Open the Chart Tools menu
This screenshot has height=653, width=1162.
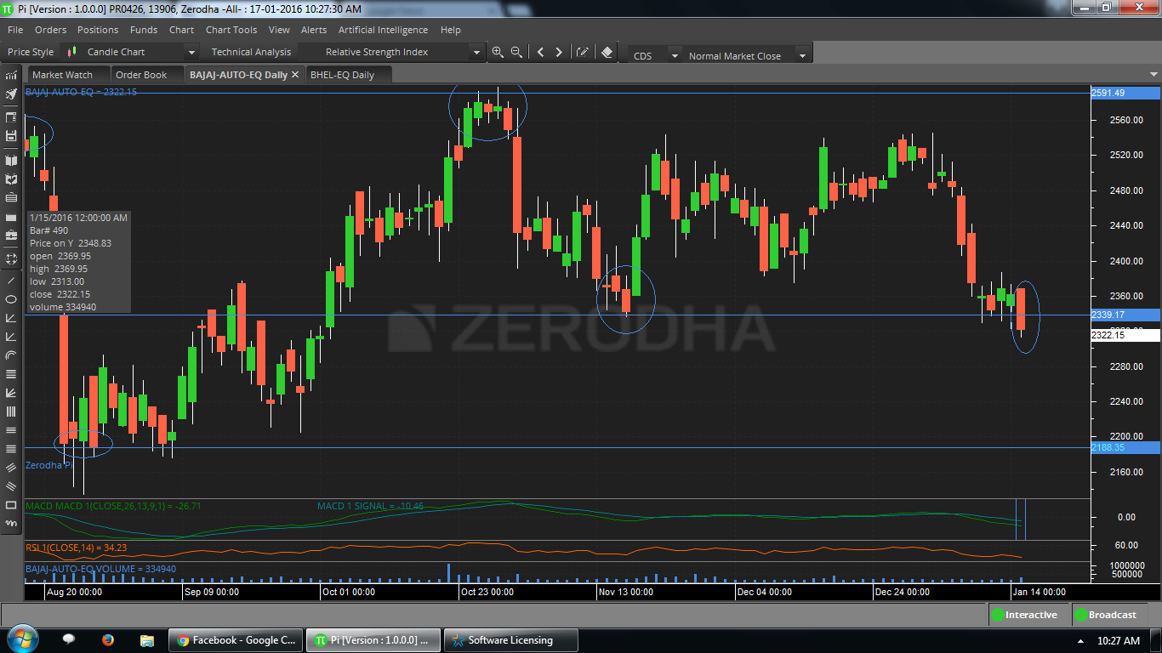pyautogui.click(x=231, y=30)
